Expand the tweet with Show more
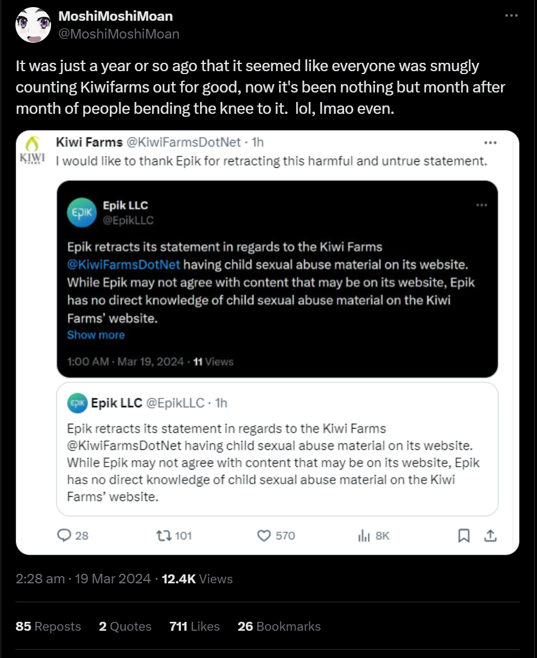The height and width of the screenshot is (658, 537). [x=96, y=335]
